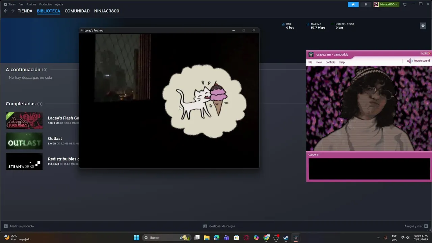Open the help menu in cambuddy
Image resolution: width=432 pixels, height=243 pixels.
coord(342,62)
